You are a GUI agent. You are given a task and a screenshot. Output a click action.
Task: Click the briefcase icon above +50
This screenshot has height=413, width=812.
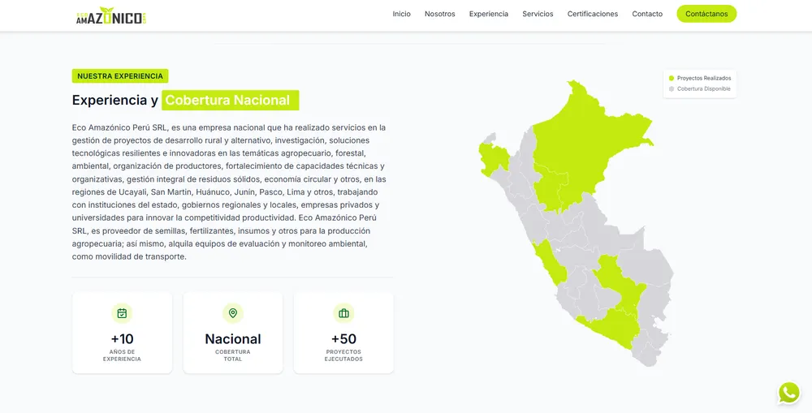(343, 313)
